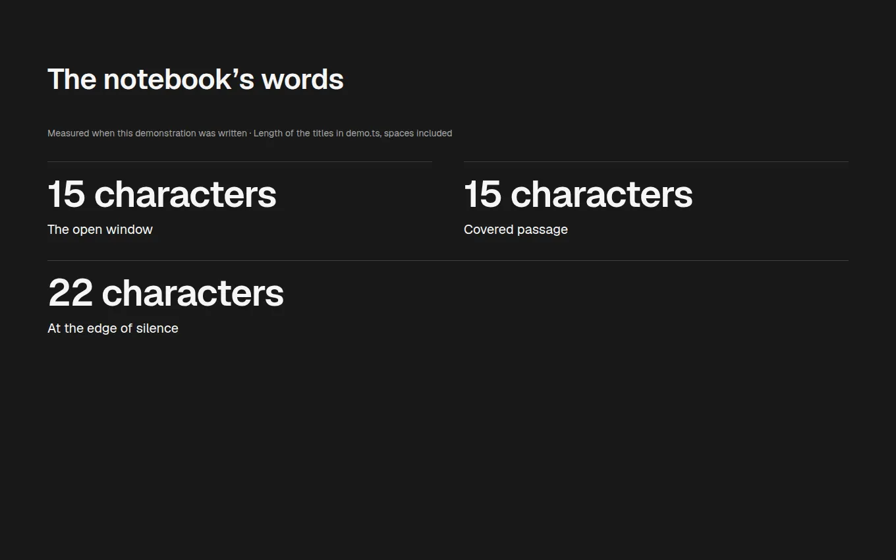
Task: Click the word "window" in the first label
Action: [130, 229]
